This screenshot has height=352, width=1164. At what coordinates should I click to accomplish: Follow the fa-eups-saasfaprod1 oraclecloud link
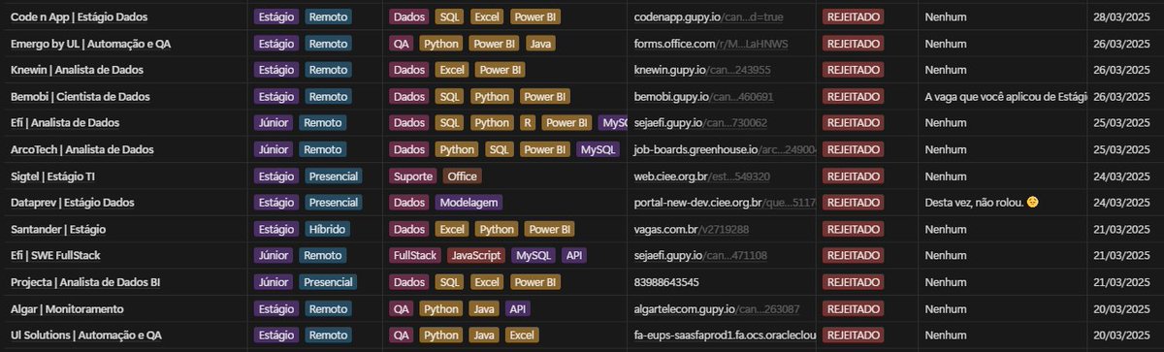[725, 335]
